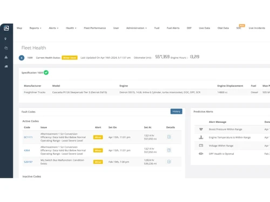Open the alerts triangle sidebar icon
Image resolution: width=270 pixels, height=202 pixels.
click(6, 57)
